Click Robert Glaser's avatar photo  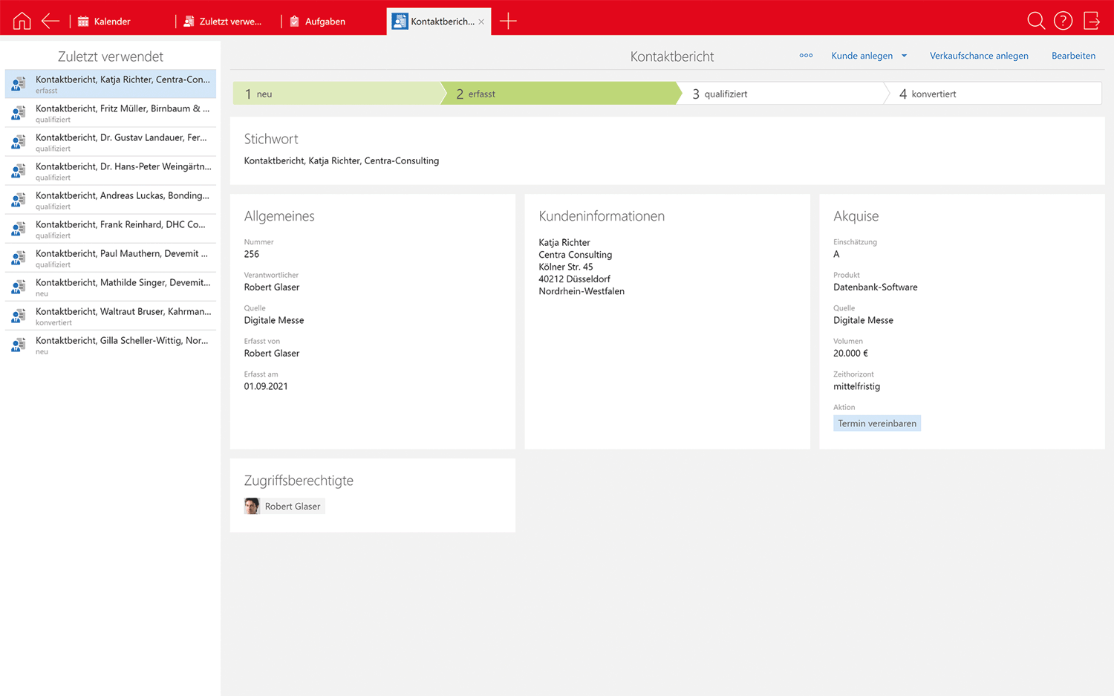[x=253, y=506]
